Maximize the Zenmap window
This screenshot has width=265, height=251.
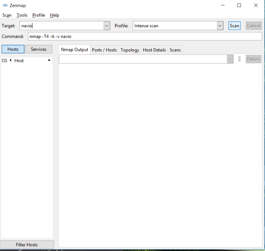coord(239,5)
